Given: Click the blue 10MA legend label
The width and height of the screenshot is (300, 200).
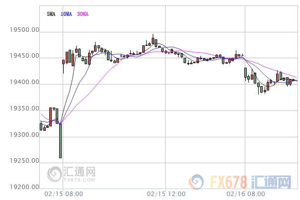Looking at the screenshot, I should 66,14.
